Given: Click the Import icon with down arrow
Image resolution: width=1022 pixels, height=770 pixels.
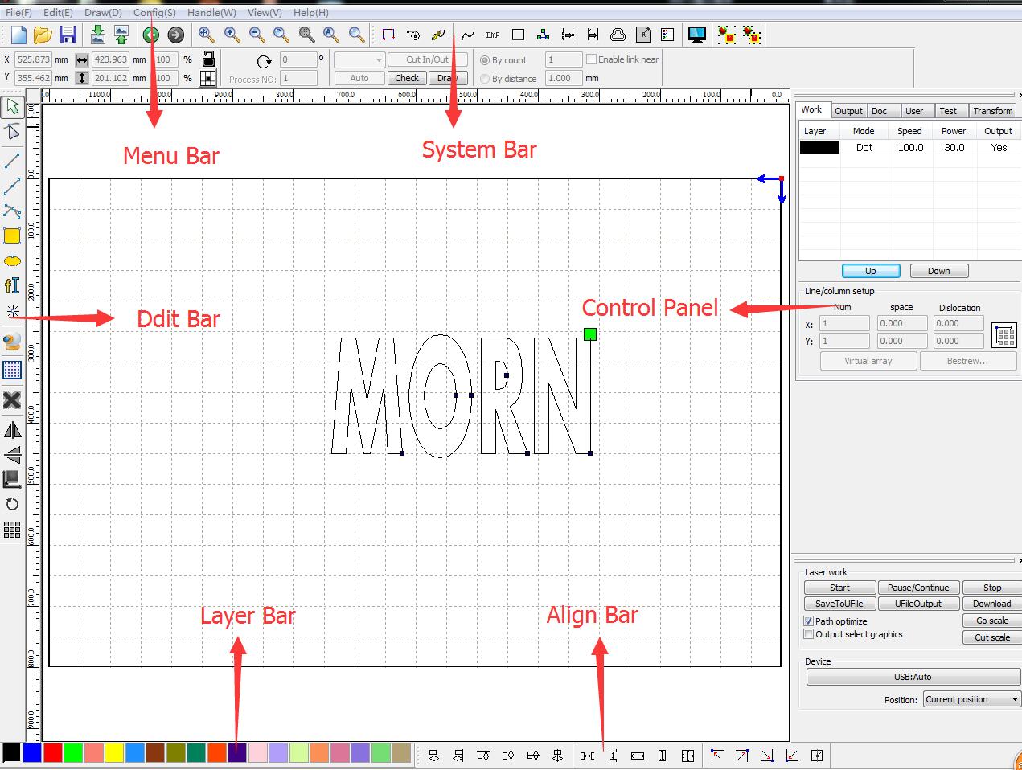Looking at the screenshot, I should [98, 34].
